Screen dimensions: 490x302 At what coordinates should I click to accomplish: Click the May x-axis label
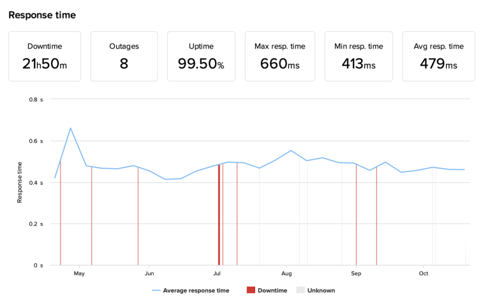79,273
